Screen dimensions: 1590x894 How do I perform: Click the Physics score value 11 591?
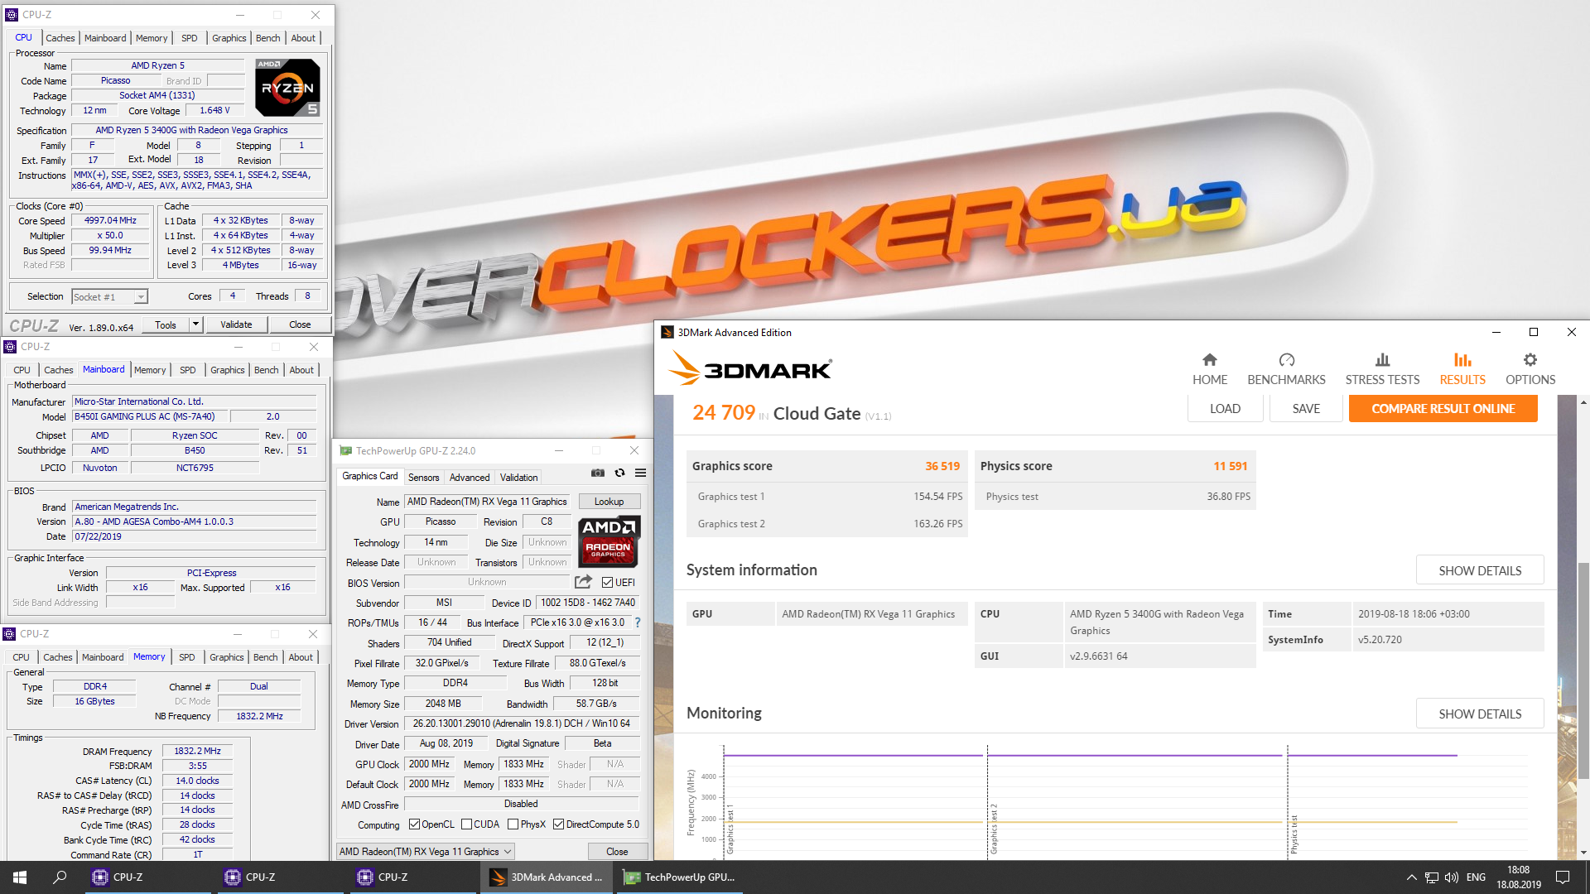click(1230, 466)
